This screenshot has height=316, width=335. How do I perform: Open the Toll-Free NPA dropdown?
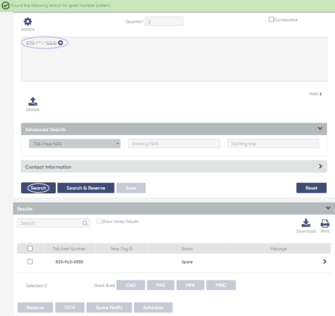75,144
